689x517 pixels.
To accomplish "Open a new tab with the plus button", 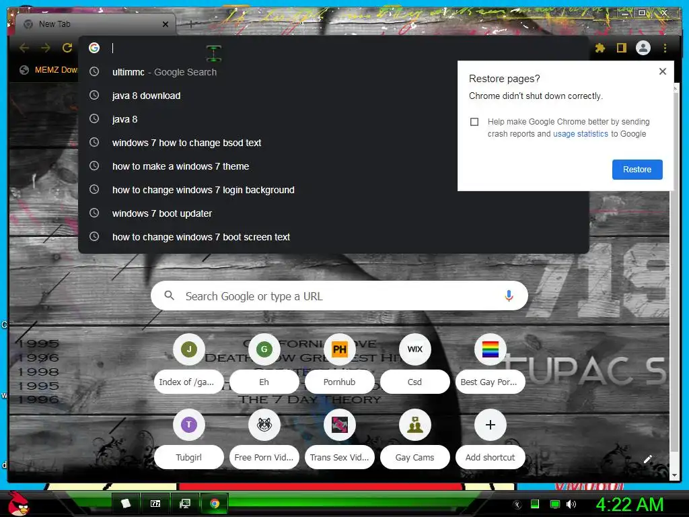I will 190,24.
